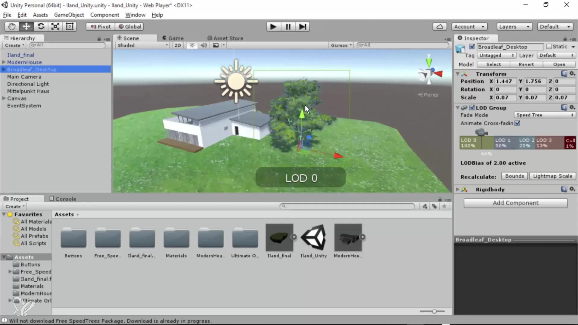Click the Model Open button
The width and height of the screenshot is (578, 325).
click(x=559, y=64)
